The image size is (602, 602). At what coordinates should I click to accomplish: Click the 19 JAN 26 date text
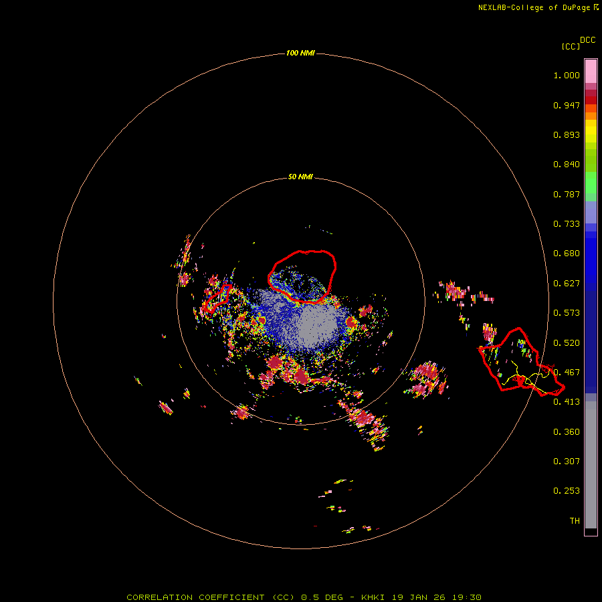coord(417,597)
